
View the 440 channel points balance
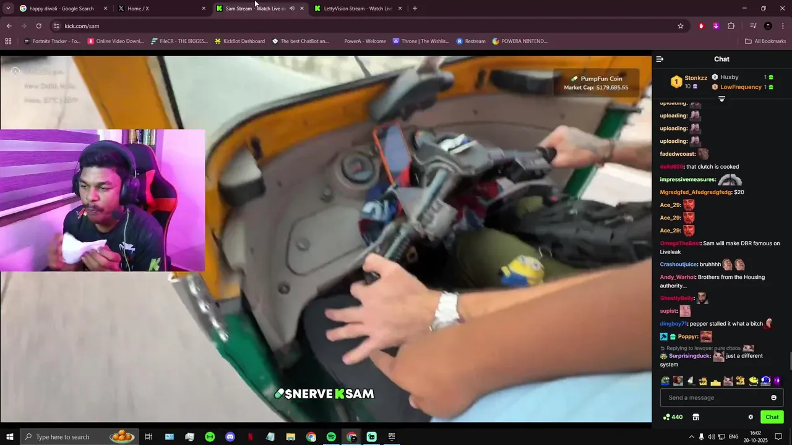673,417
